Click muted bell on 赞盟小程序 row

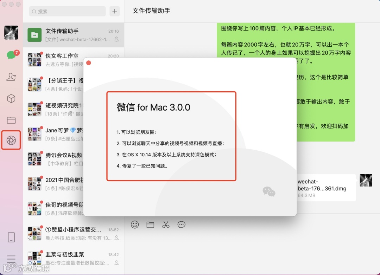[117, 238]
